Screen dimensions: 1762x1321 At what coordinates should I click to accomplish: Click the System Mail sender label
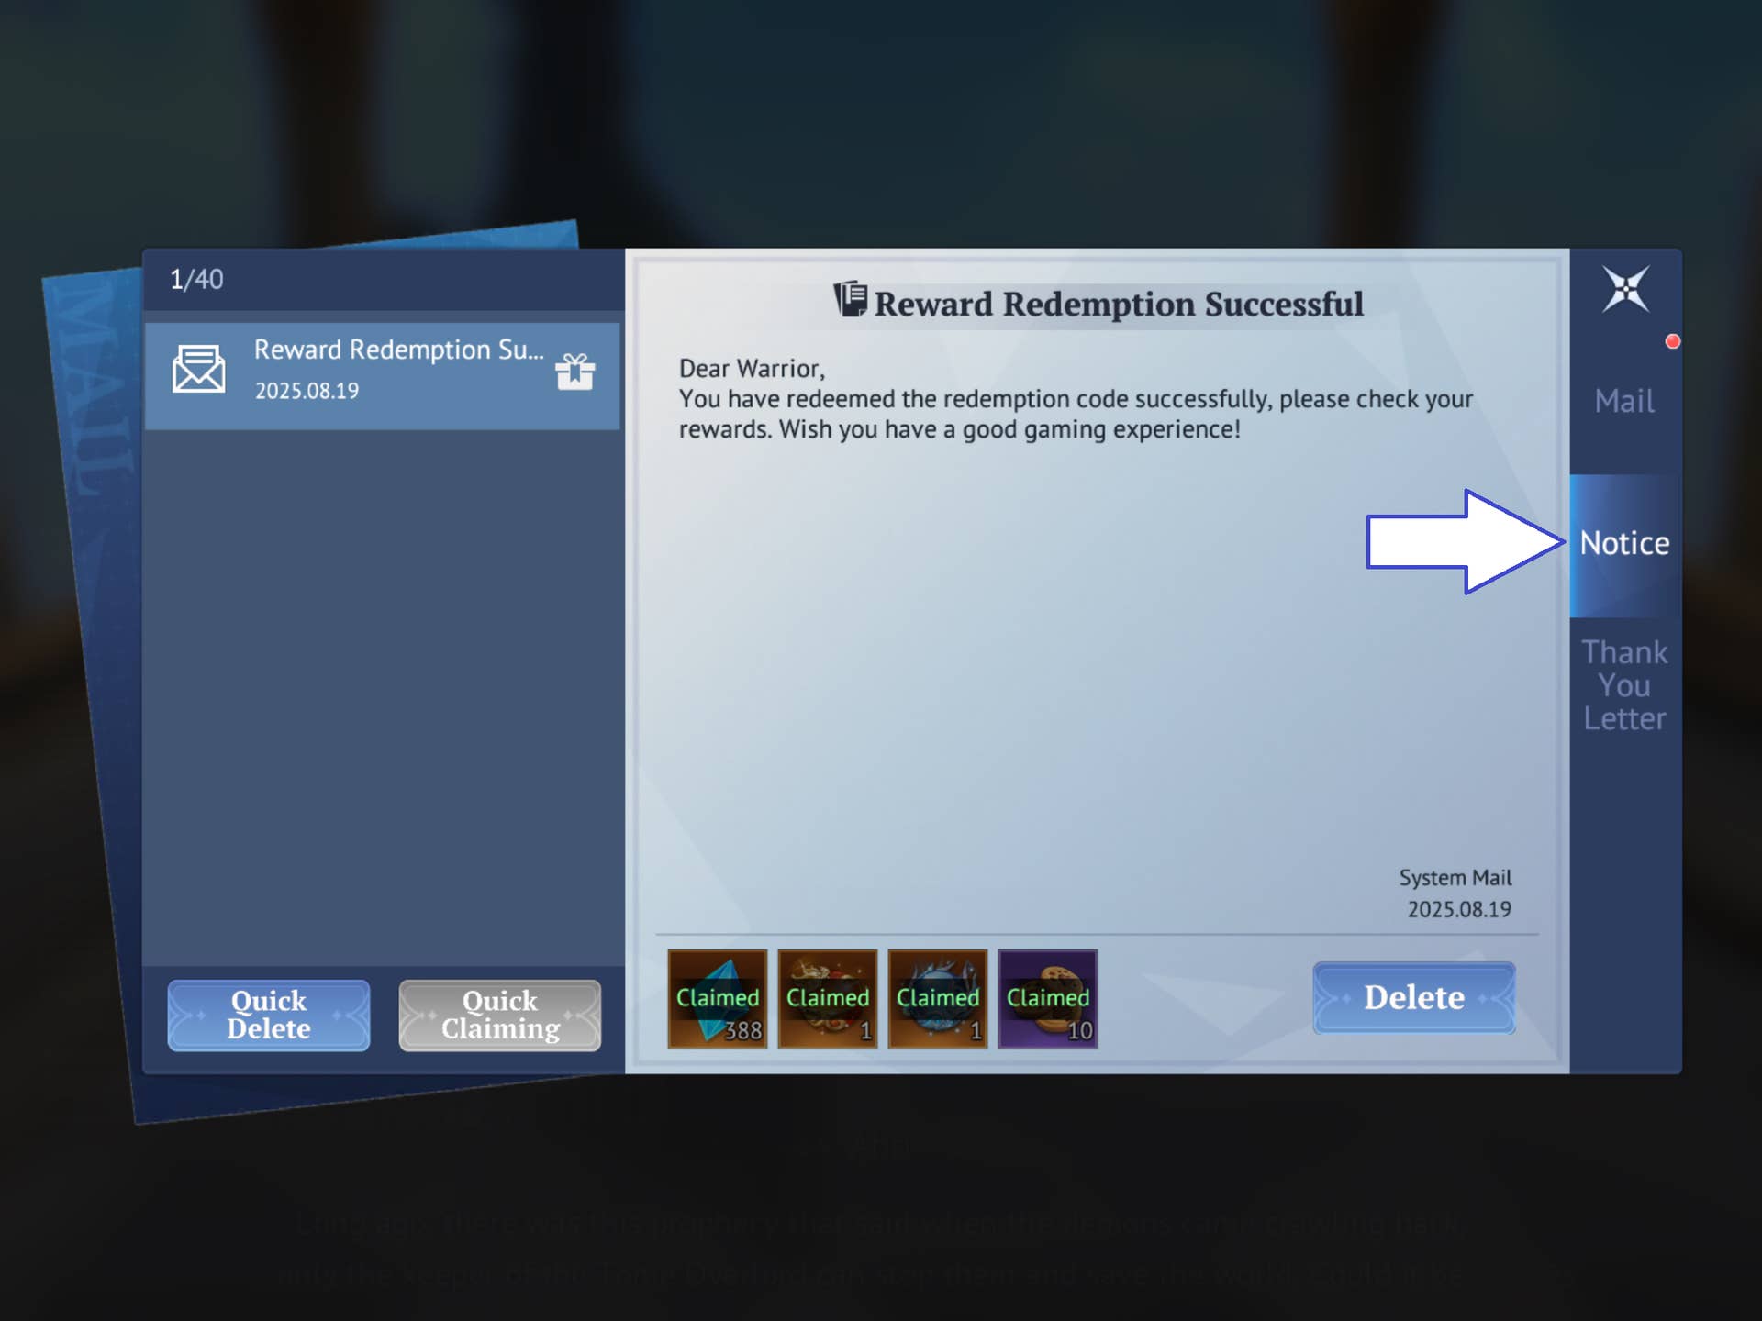1455,878
